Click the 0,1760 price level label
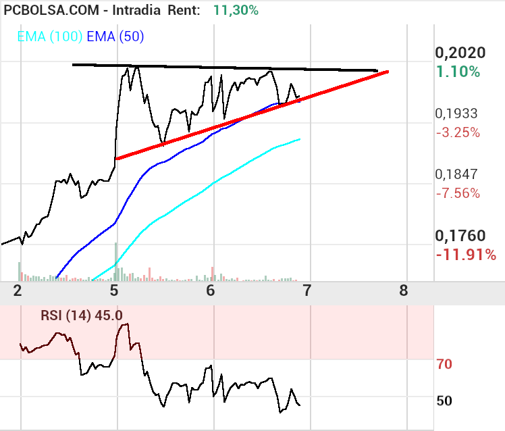This screenshot has width=505, height=431. [460, 236]
